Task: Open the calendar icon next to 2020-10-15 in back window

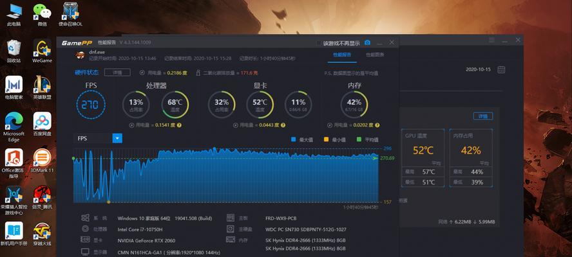Action: point(501,69)
